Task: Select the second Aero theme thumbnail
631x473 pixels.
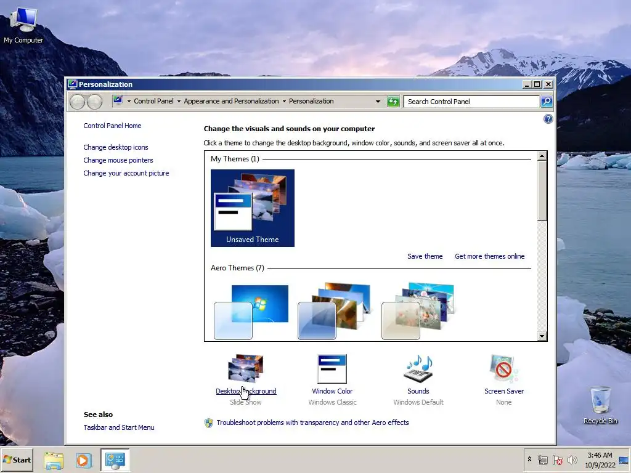Action: (335, 311)
